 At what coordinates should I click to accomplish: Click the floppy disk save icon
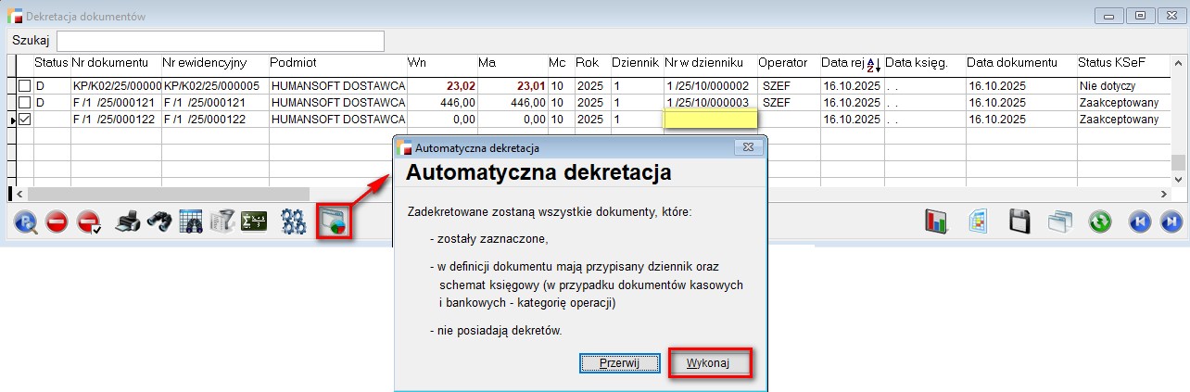[1019, 222]
